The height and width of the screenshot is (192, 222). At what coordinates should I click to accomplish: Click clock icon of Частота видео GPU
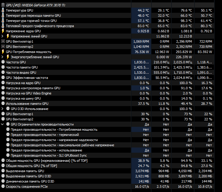[3, 72]
